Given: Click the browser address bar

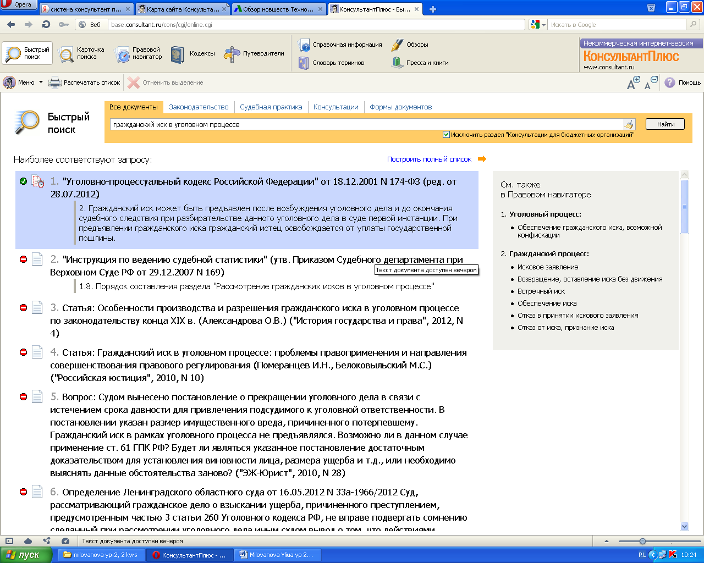Looking at the screenshot, I should tap(316, 25).
